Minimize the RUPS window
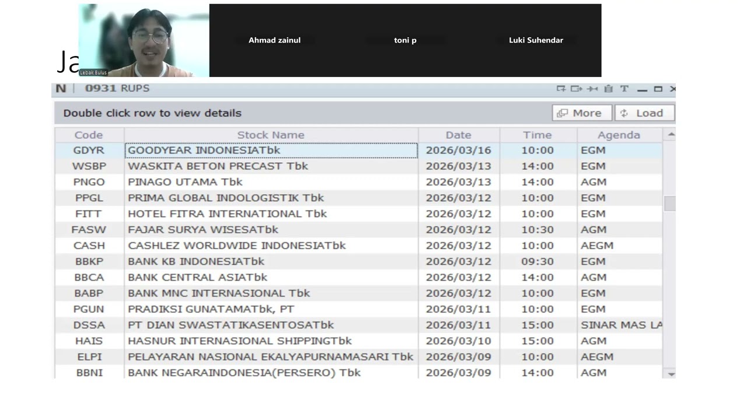Viewport: 747px width, 420px height. coord(643,89)
